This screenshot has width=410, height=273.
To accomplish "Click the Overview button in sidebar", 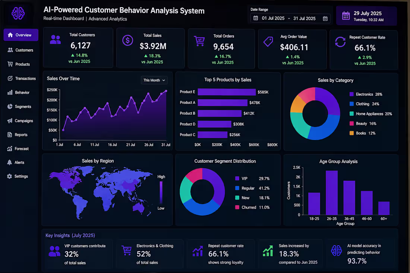I will [21, 35].
